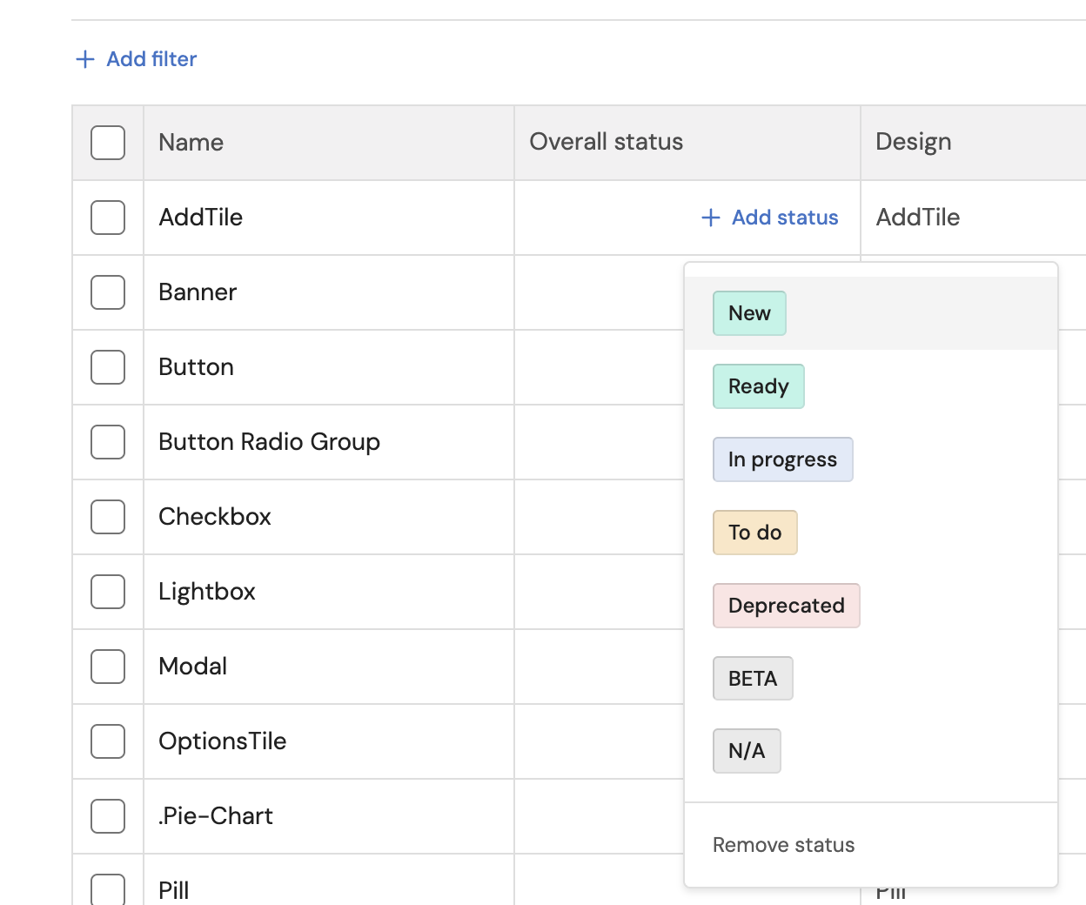Select the To do status tag
Screen dimensions: 1086x905
[754, 533]
